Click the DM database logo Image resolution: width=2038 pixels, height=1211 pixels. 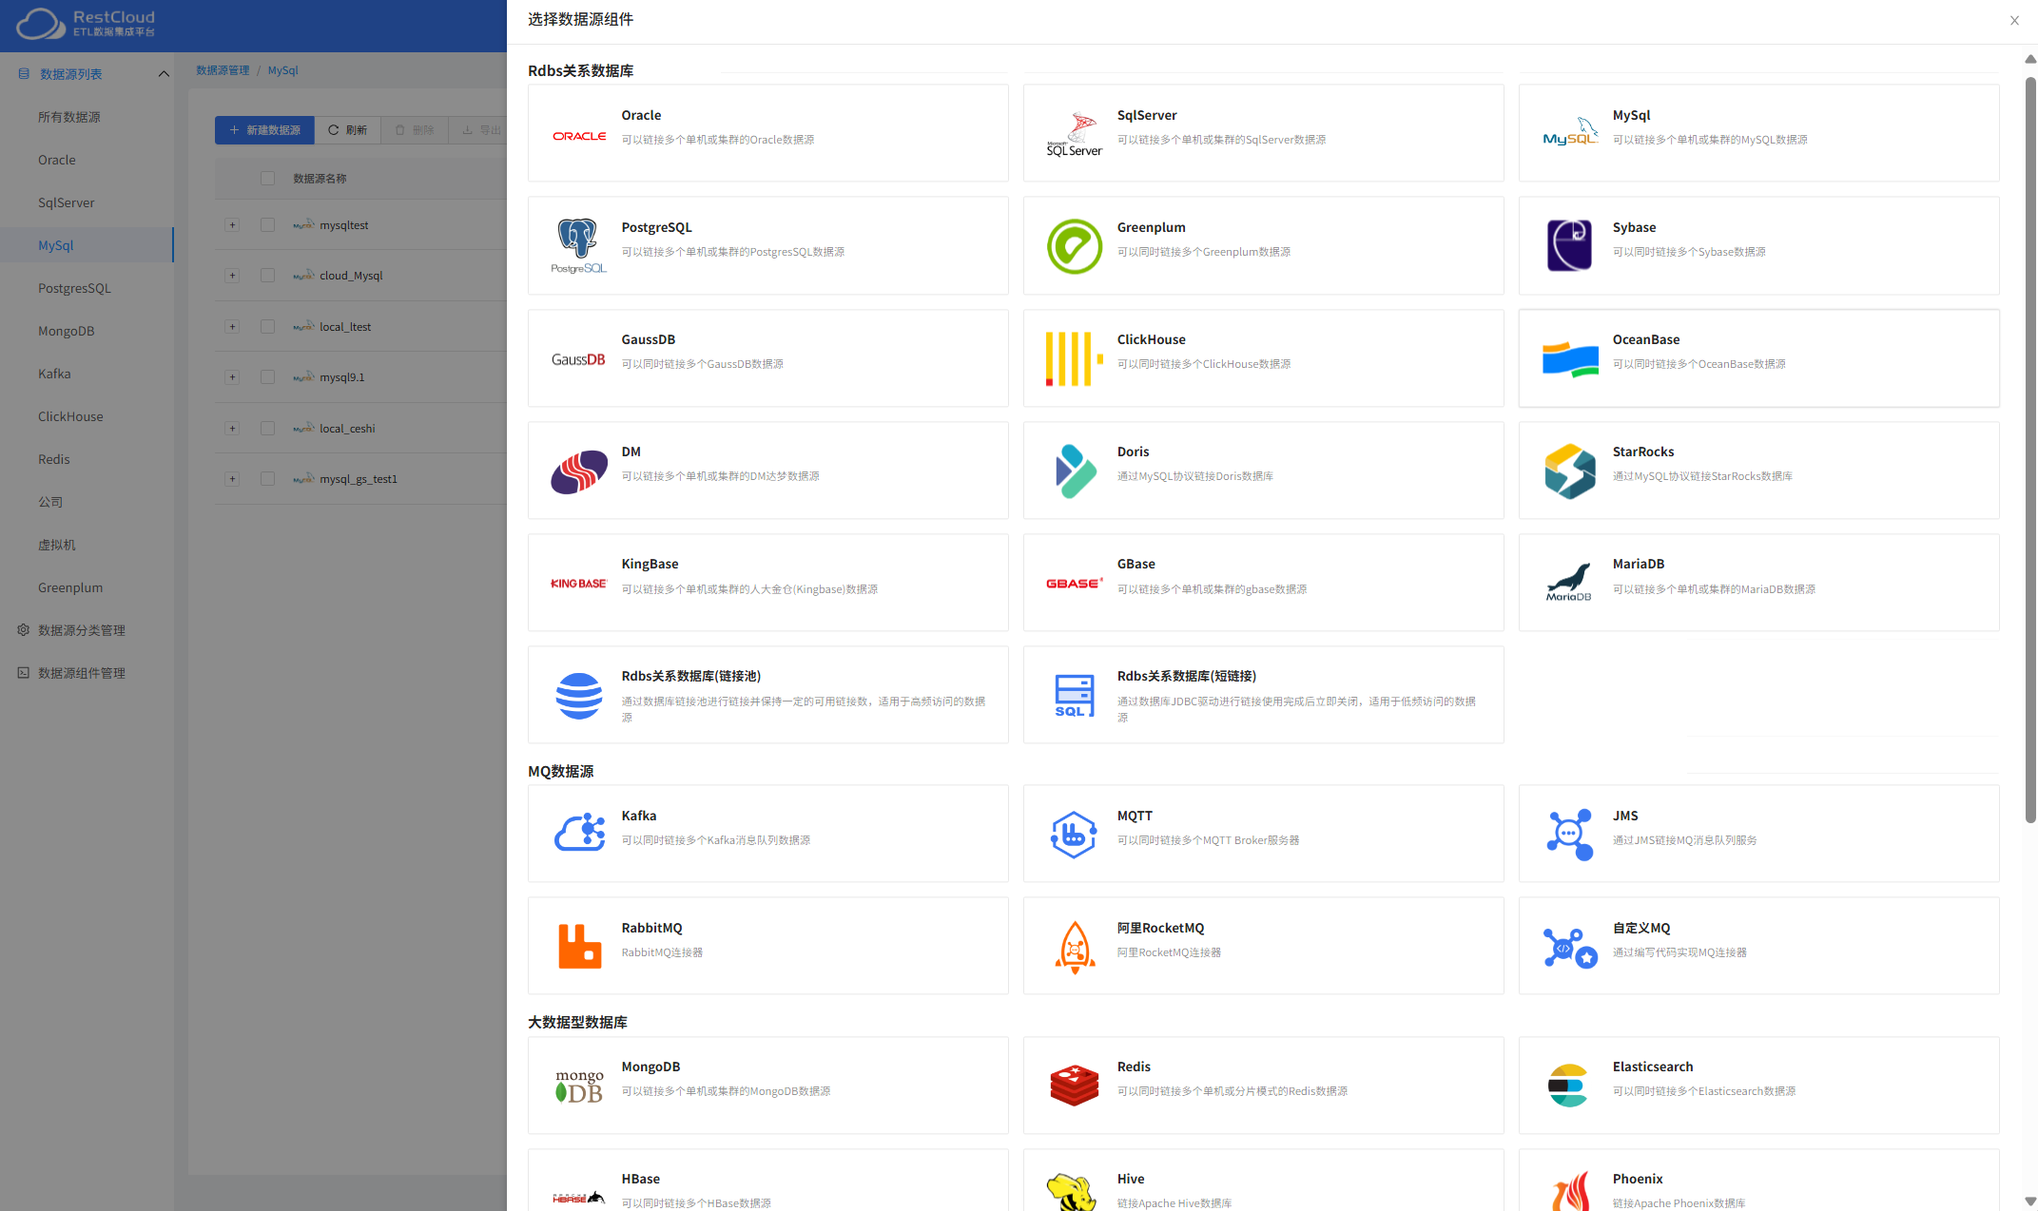pyautogui.click(x=579, y=471)
